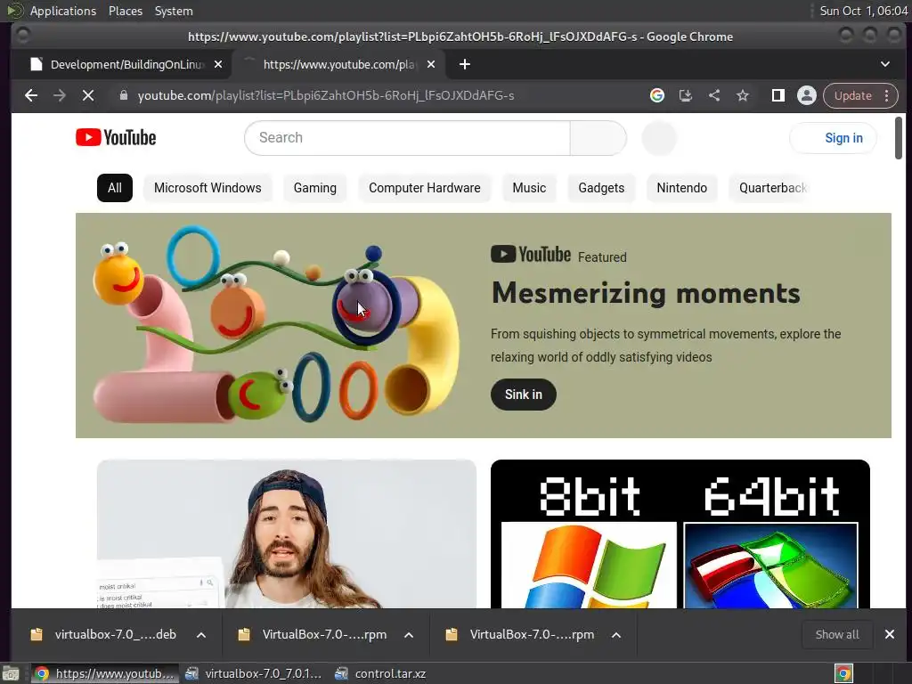Viewport: 912px width, 684px height.
Task: Open the 8bit 64bit video thumbnail
Action: [x=680, y=534]
